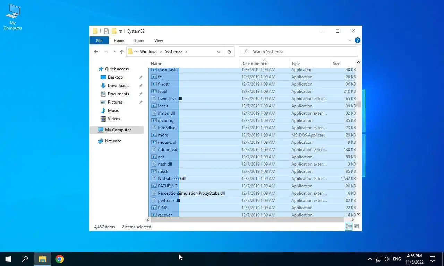Open taskbar Search

(25, 259)
